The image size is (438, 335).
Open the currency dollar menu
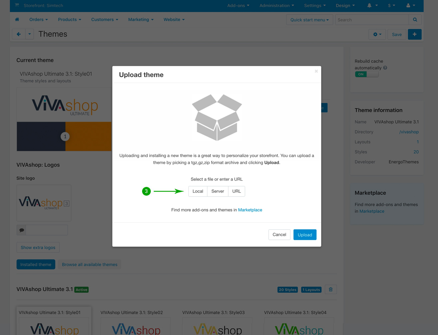(391, 5)
